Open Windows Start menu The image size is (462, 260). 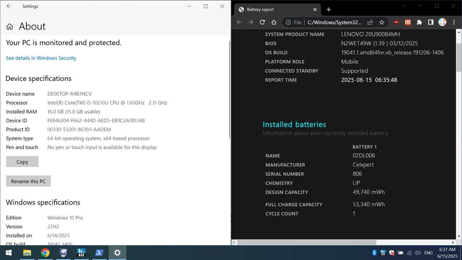click(9, 253)
